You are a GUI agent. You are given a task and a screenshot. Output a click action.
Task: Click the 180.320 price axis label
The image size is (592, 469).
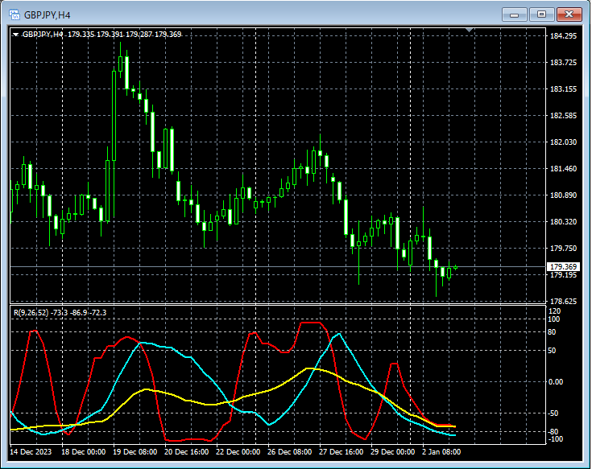pos(563,222)
